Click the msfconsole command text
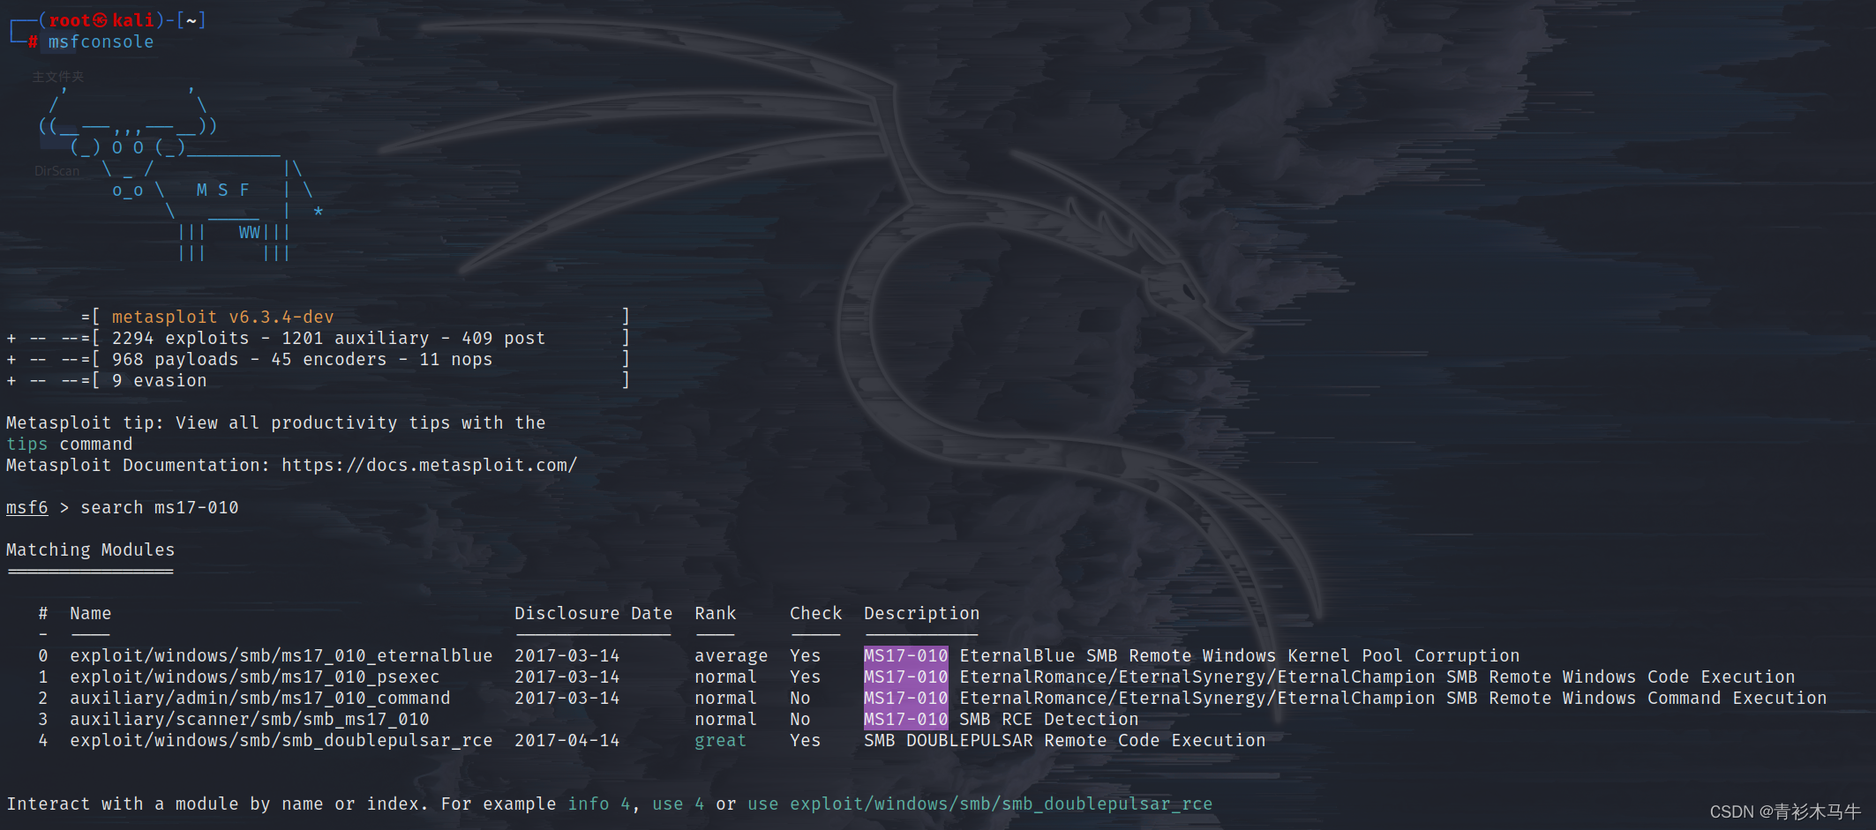 click(101, 41)
